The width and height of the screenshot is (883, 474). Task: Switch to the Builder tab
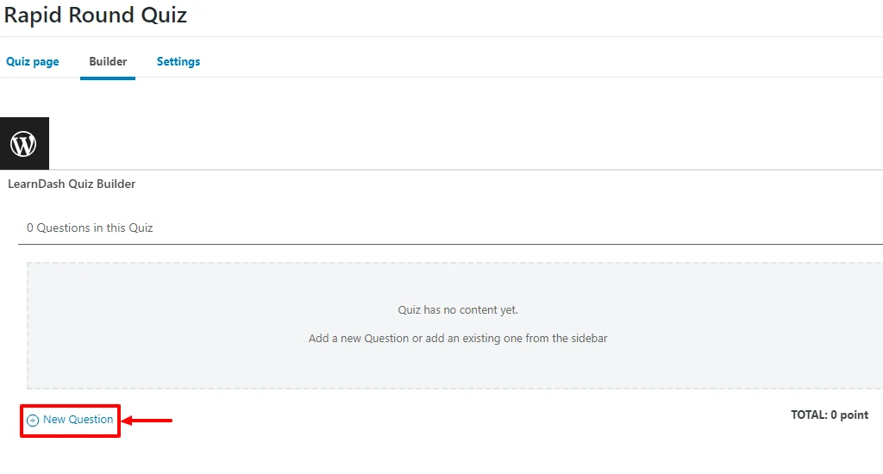[x=108, y=61]
